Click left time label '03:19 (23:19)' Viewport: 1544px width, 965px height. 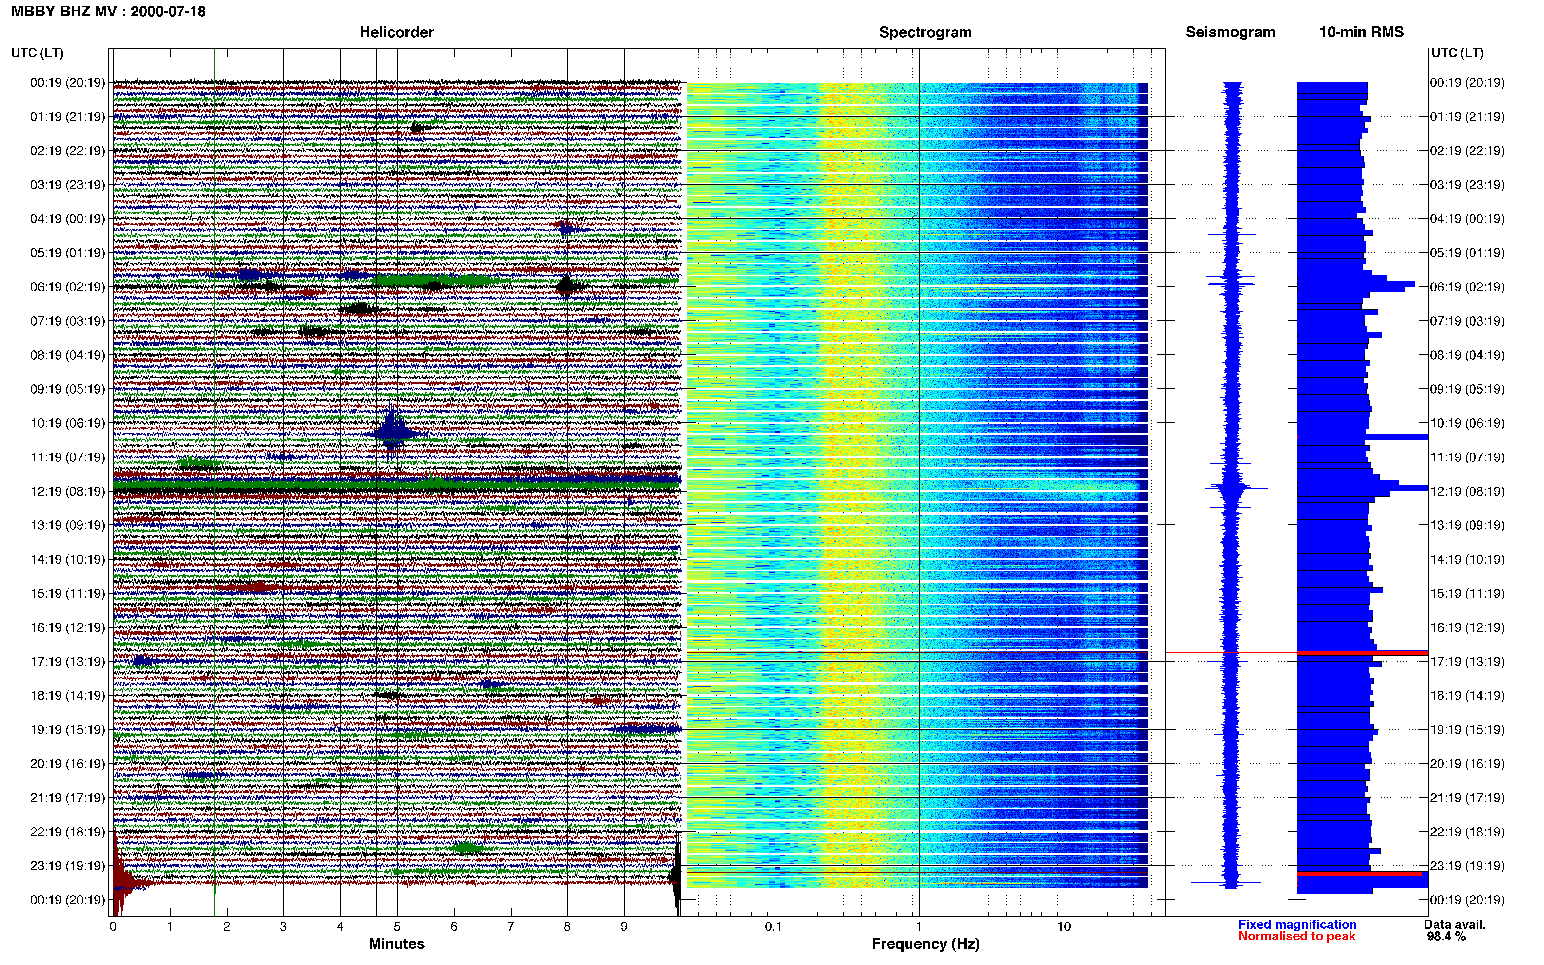[68, 185]
